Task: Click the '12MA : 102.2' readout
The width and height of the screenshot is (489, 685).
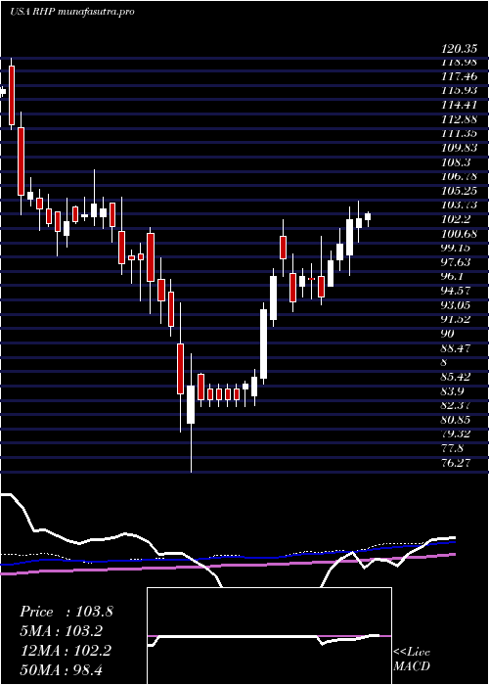Action: (66, 651)
